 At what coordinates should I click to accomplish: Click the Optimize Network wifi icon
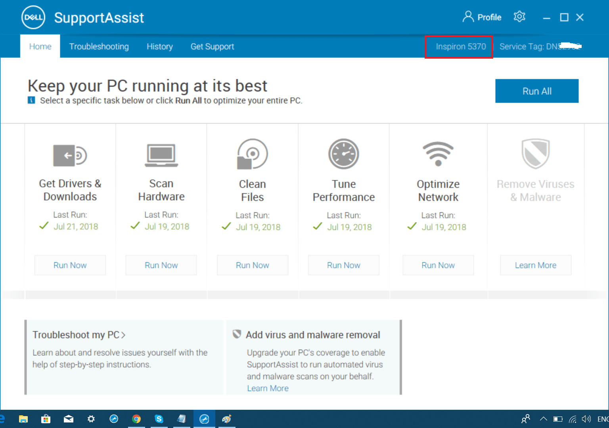pos(438,154)
